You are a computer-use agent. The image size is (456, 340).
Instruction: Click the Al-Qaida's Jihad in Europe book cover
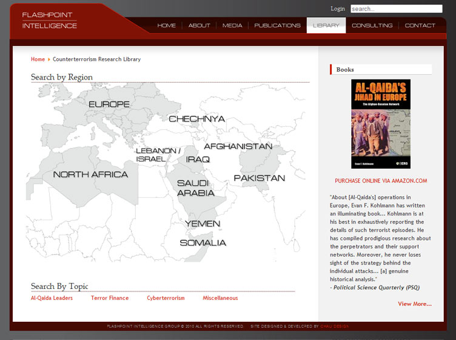click(380, 124)
